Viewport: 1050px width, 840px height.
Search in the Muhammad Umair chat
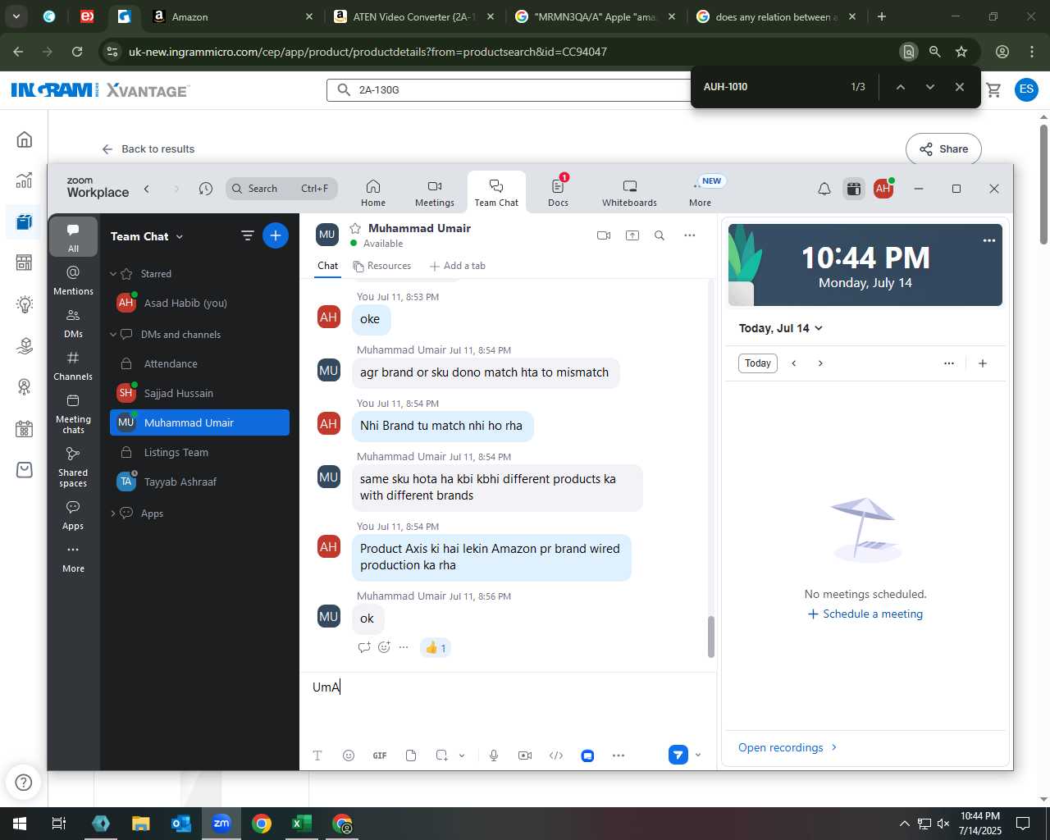pyautogui.click(x=660, y=235)
